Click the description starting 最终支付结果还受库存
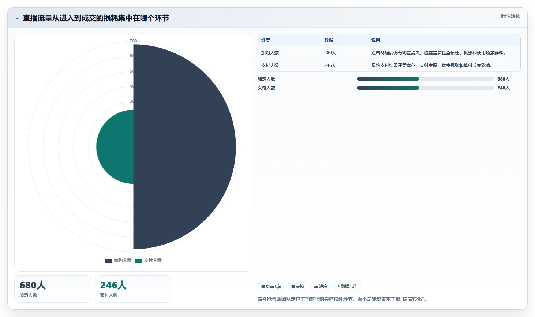535x317 pixels. (433, 66)
